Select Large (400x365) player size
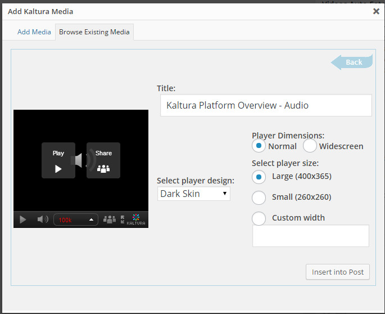This screenshot has height=314, width=385. tap(259, 177)
